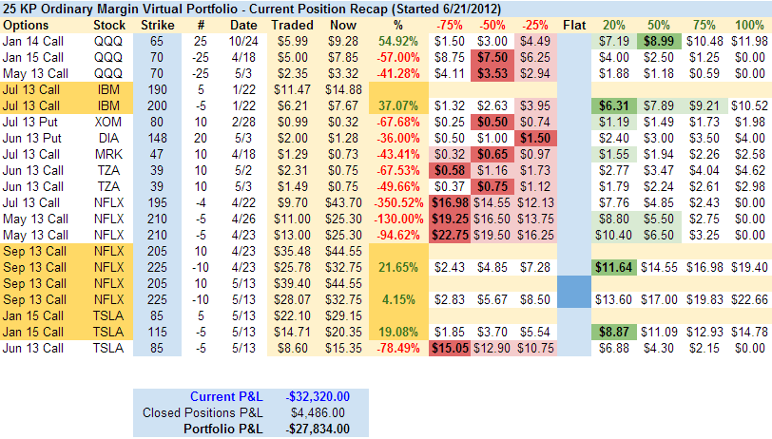Select the 'Flat' column header
Screen dimensions: 772x439
pos(574,24)
